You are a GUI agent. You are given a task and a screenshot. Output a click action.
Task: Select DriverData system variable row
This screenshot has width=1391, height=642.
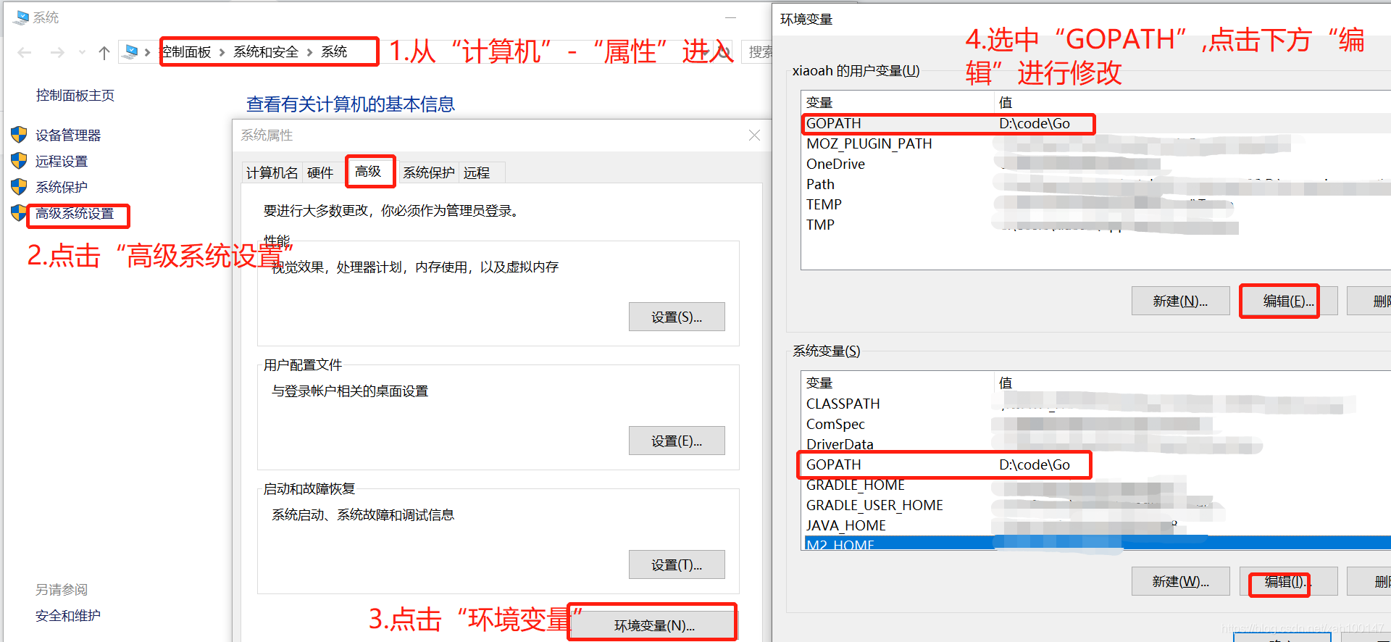click(x=1095, y=444)
